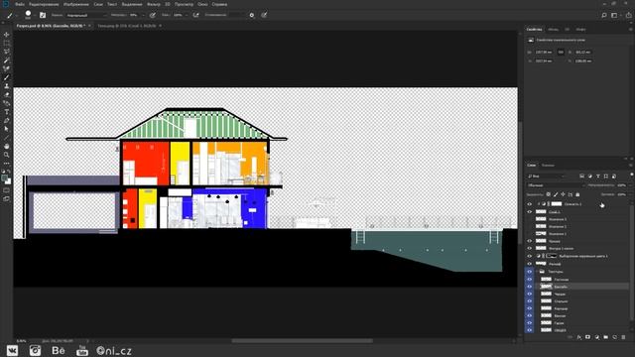This screenshot has width=635, height=357.
Task: Hide the Ванная layer
Action: (x=529, y=315)
